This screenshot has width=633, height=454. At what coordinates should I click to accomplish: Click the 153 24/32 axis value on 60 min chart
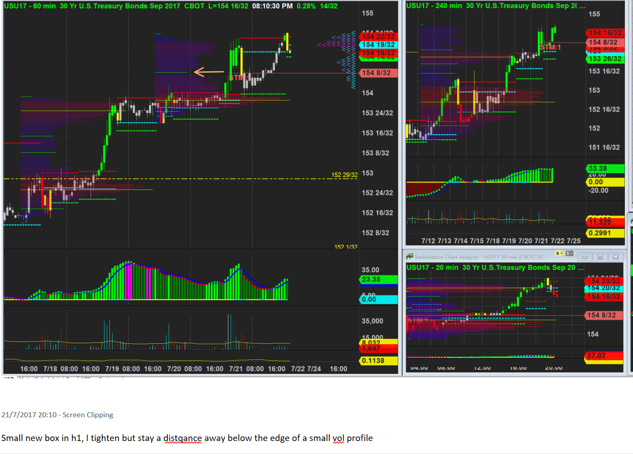pos(377,113)
